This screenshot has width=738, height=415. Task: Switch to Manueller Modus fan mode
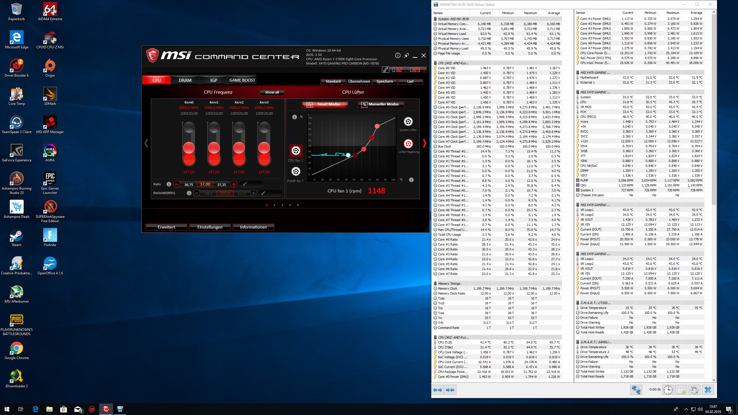tap(381, 104)
